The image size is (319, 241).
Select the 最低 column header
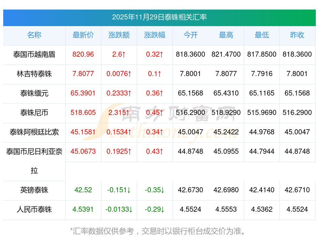tap(262, 35)
